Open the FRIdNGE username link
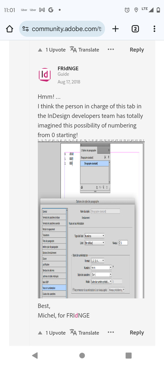Image resolution: width=164 pixels, height=365 pixels. point(68,69)
